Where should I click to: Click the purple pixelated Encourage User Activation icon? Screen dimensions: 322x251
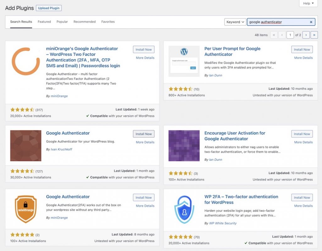click(184, 146)
